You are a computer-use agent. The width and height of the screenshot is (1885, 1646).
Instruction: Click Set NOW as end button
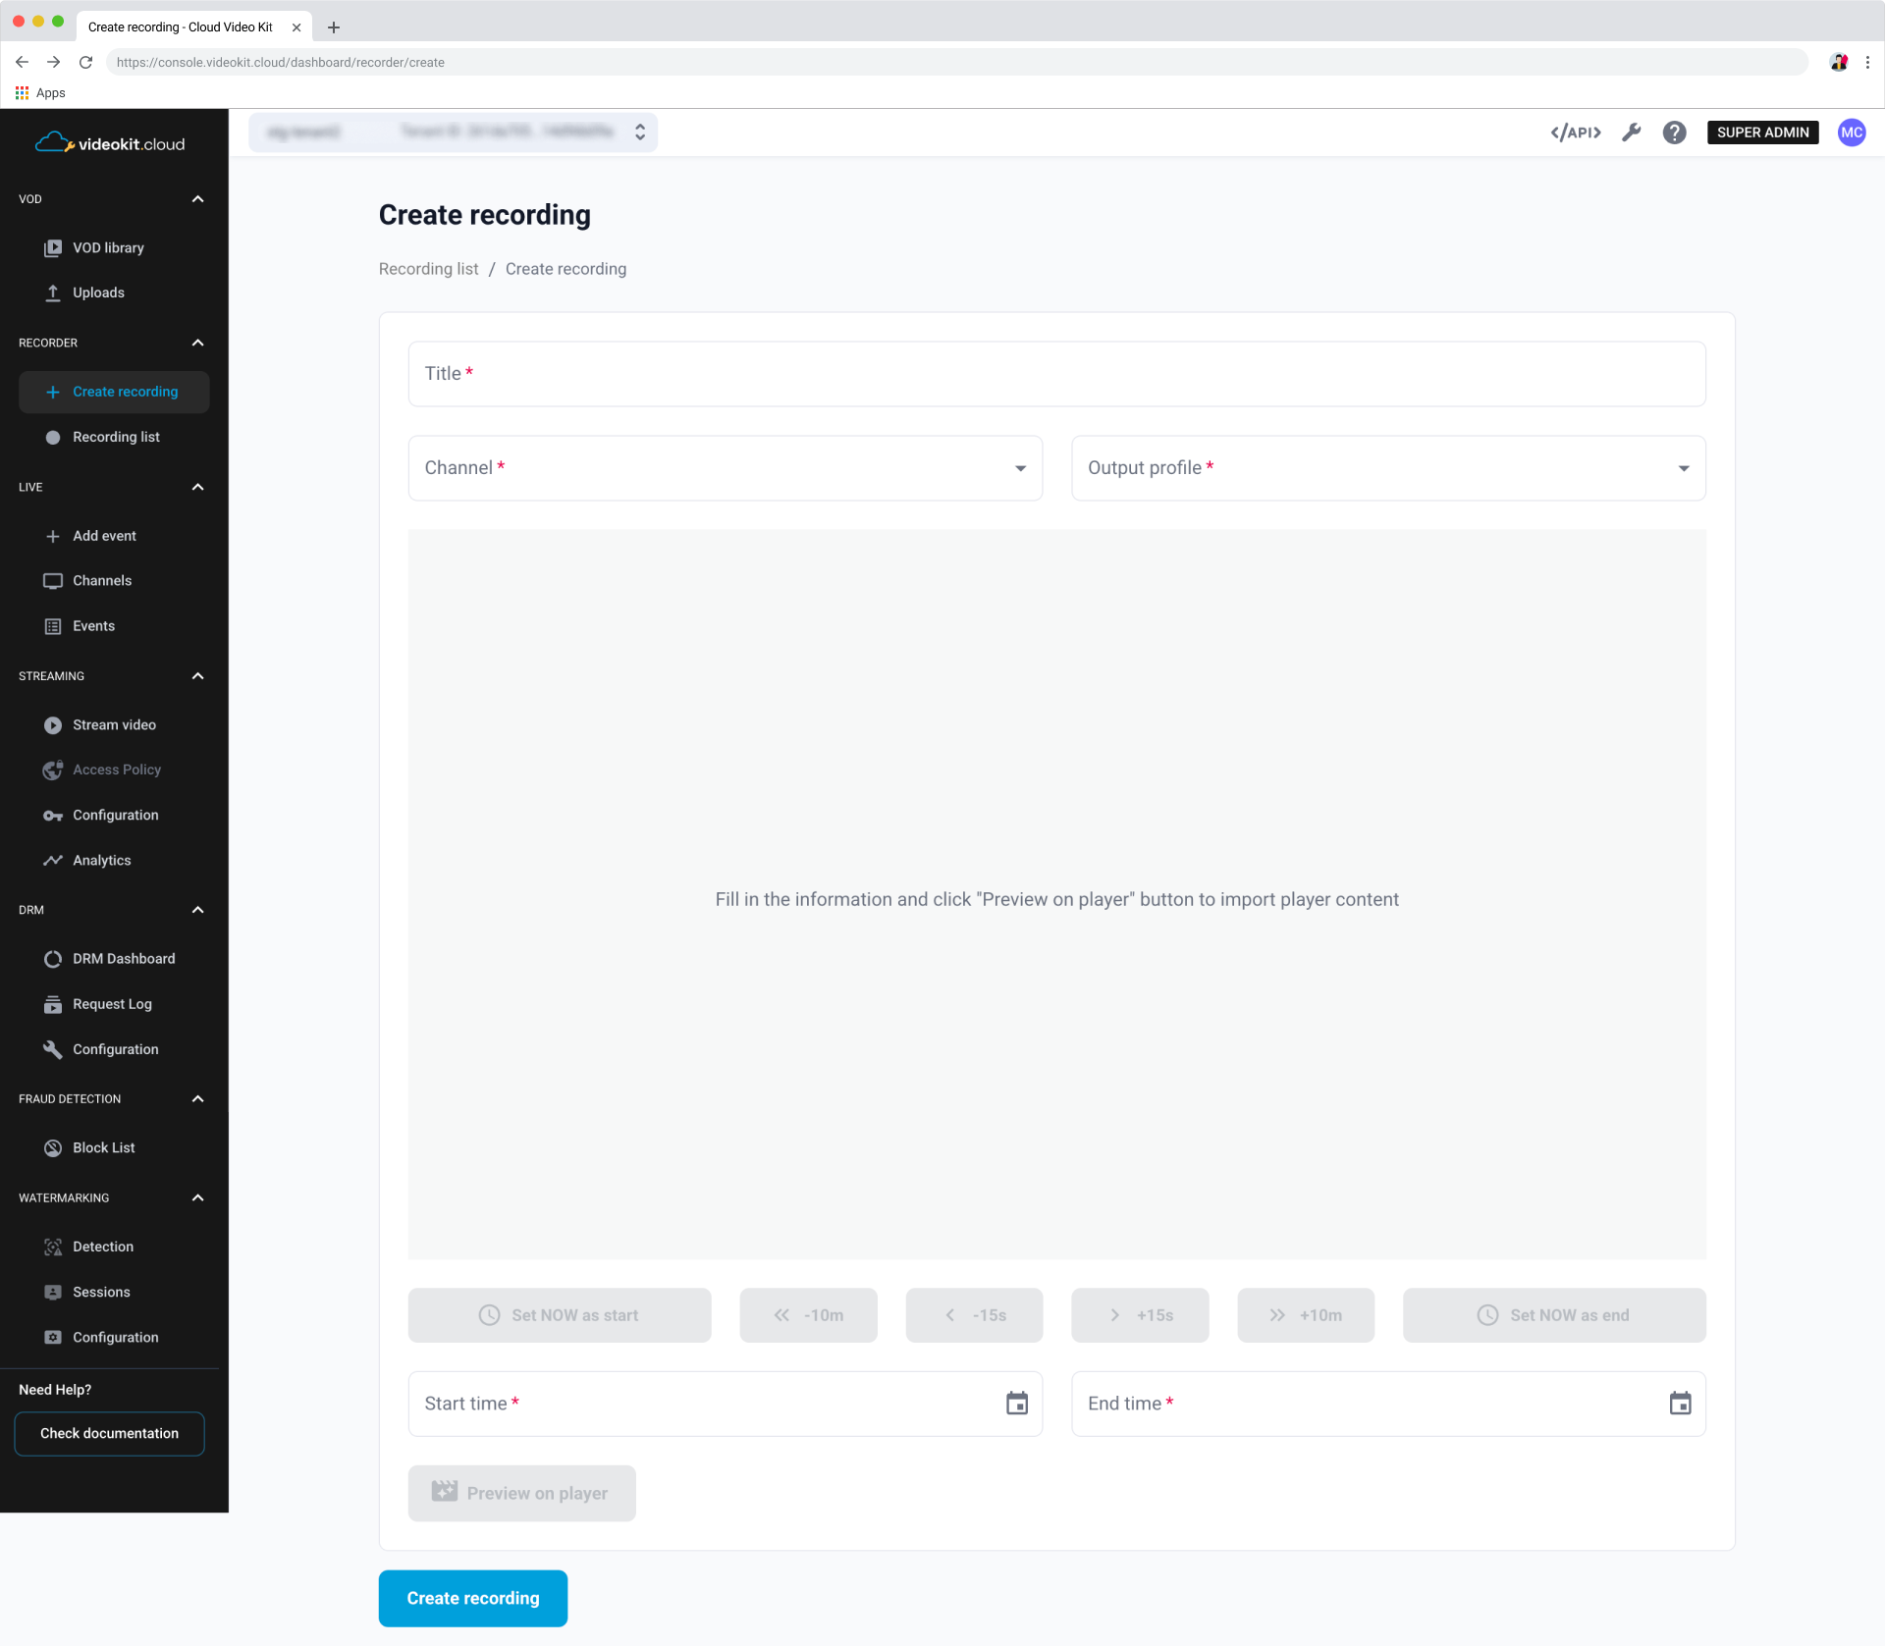pos(1554,1315)
